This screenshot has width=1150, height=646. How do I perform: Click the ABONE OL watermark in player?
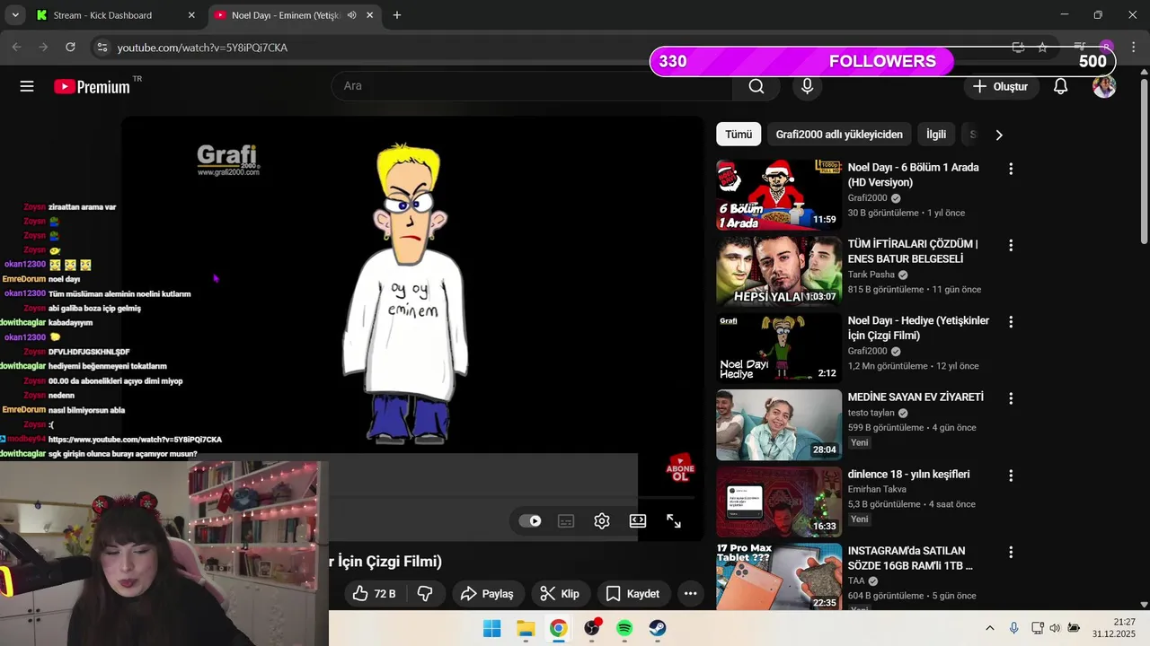(x=680, y=467)
